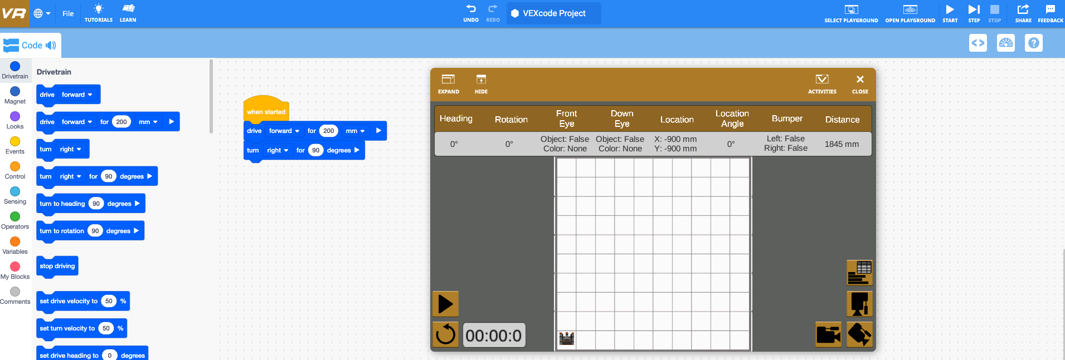Select the purple Looks category circle
Screen dimensions: 1065x360
(15, 116)
